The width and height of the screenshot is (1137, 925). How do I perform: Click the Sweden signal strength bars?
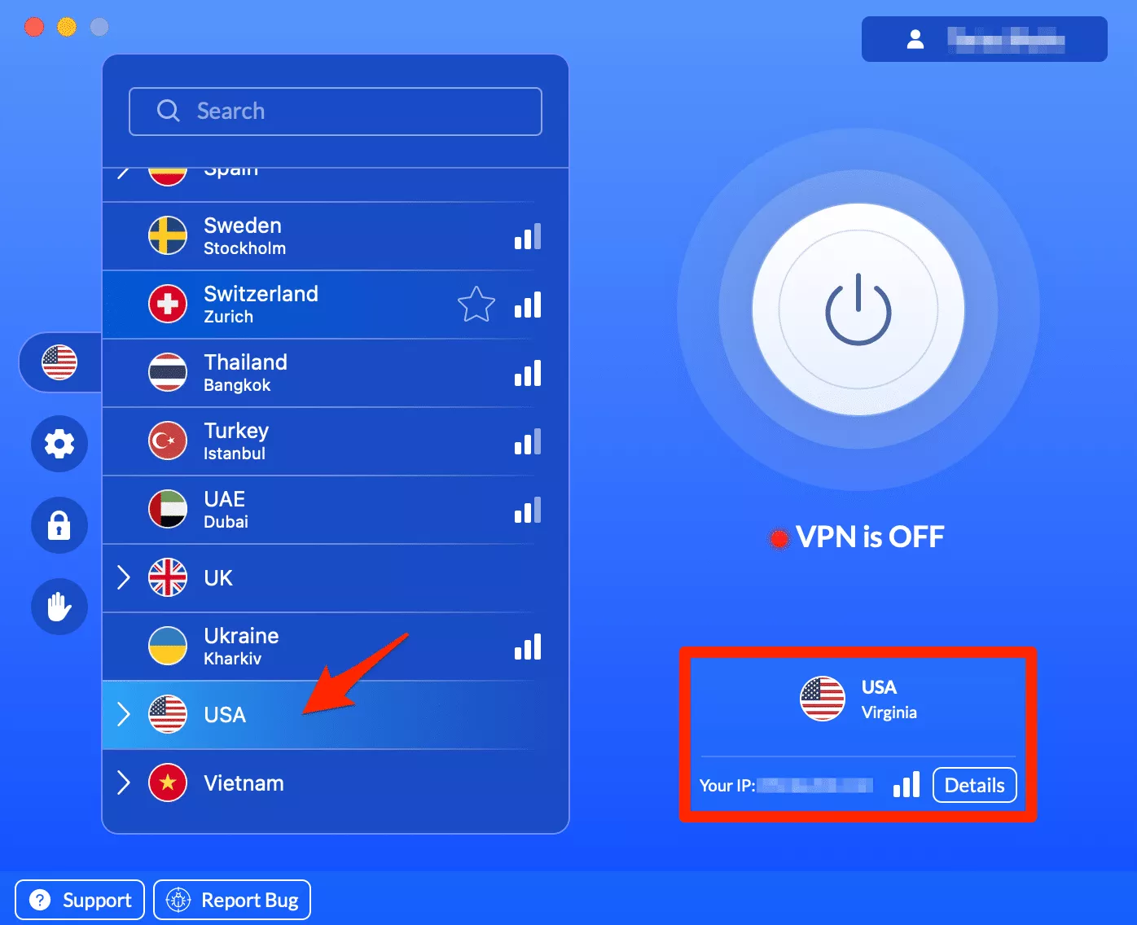pos(528,236)
